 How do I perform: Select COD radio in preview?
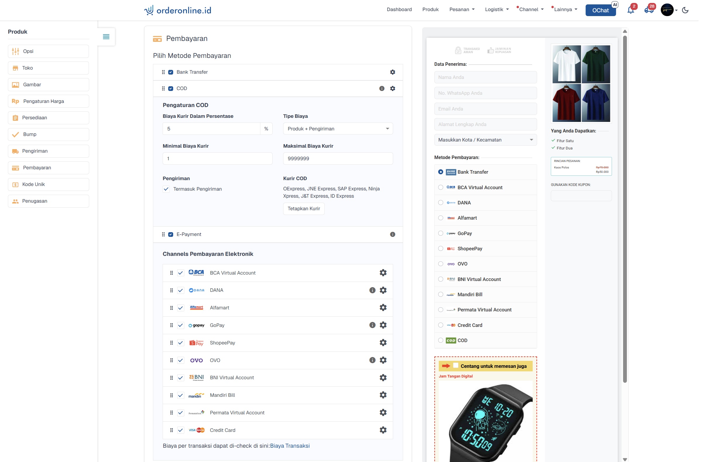pyautogui.click(x=443, y=342)
